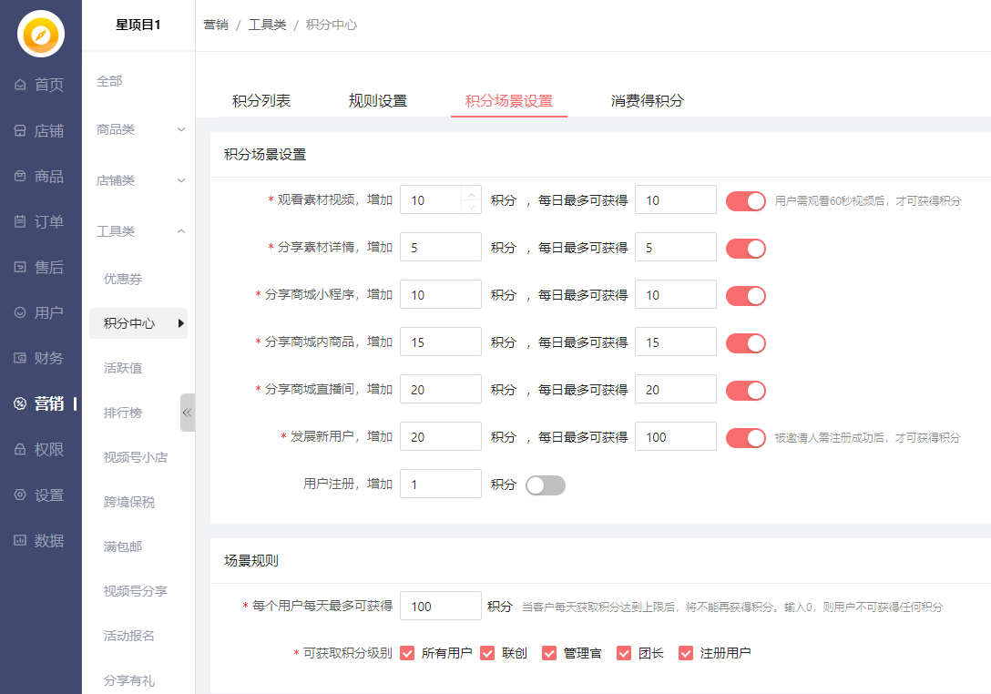Open the 用户 users icon
Image resolution: width=991 pixels, height=694 pixels.
(x=20, y=312)
